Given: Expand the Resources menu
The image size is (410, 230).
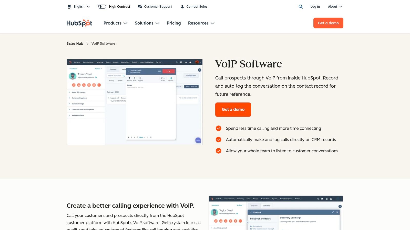Looking at the screenshot, I should click(x=201, y=23).
